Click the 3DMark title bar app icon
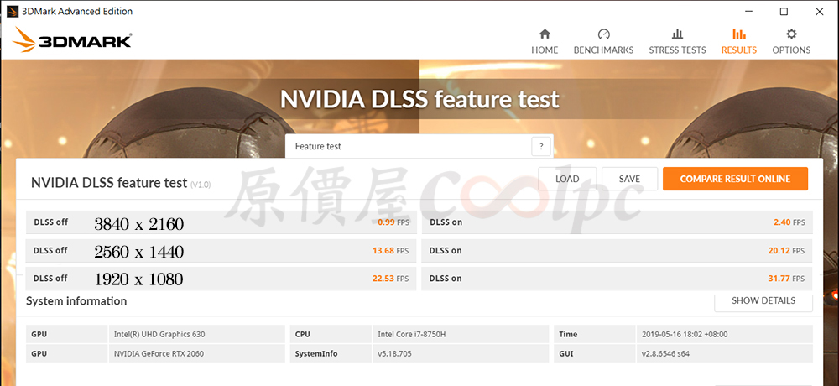839x386 pixels. click(x=11, y=11)
